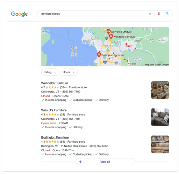
Task: Click the route 289 shield on map
Action: pyautogui.click(x=139, y=40)
